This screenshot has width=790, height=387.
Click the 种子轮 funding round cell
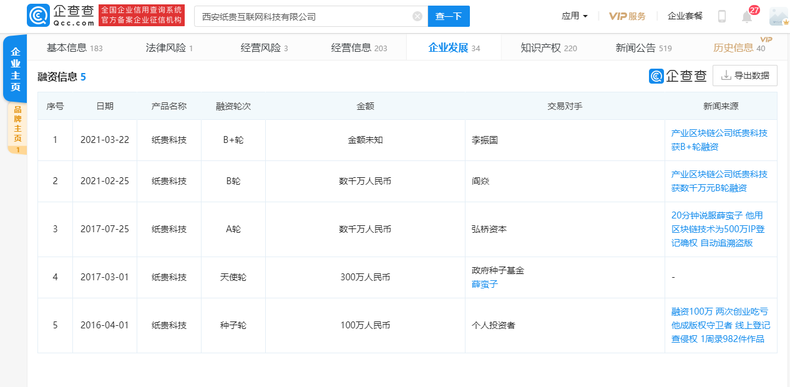tap(233, 325)
